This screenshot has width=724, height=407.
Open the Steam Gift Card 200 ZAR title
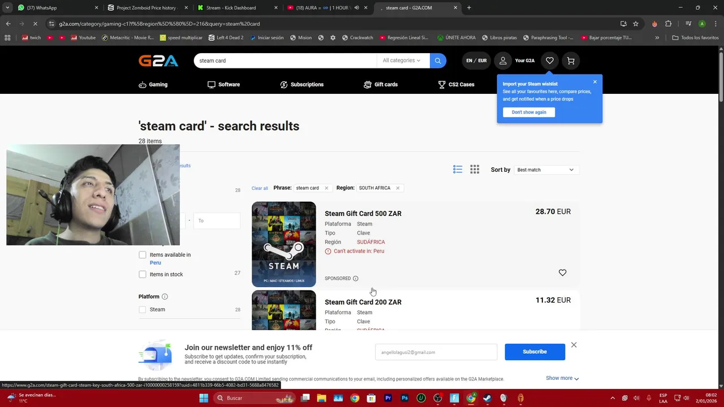coord(363,302)
